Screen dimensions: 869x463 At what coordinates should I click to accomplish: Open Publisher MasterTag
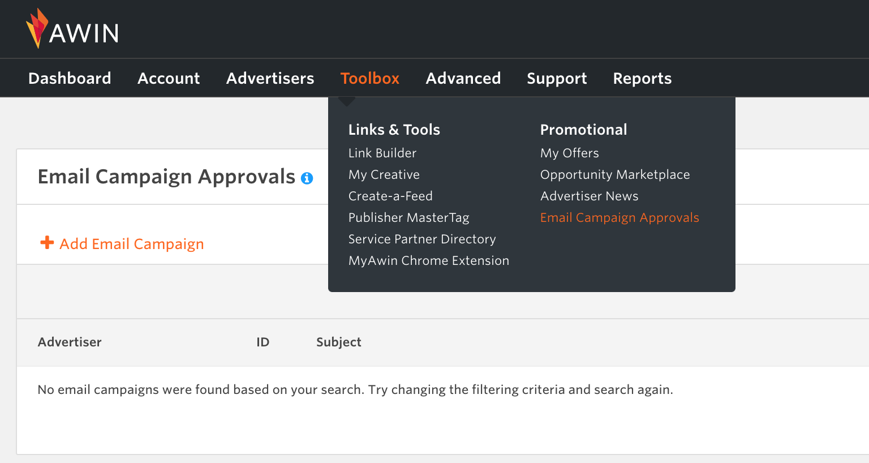point(408,217)
